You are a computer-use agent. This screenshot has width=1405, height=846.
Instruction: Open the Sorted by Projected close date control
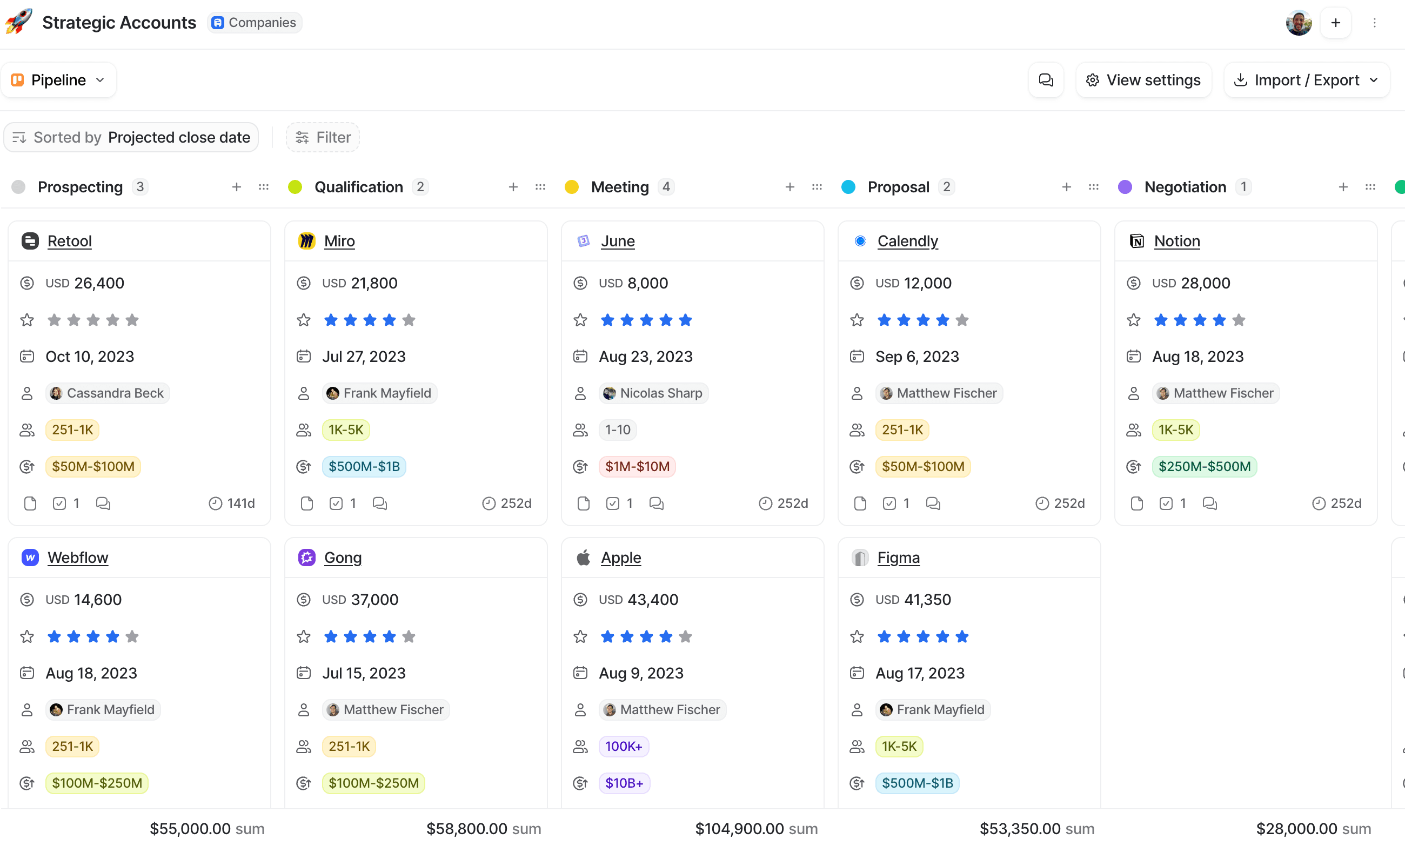(131, 137)
